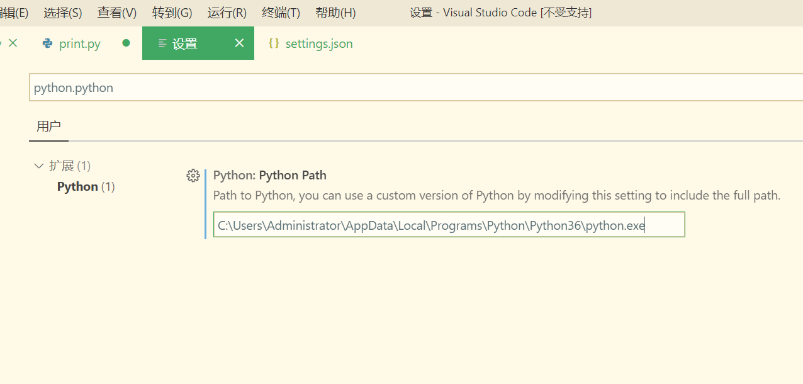Screen dimensions: 803x384
Task: Close the 设置 tab
Action: click(239, 43)
